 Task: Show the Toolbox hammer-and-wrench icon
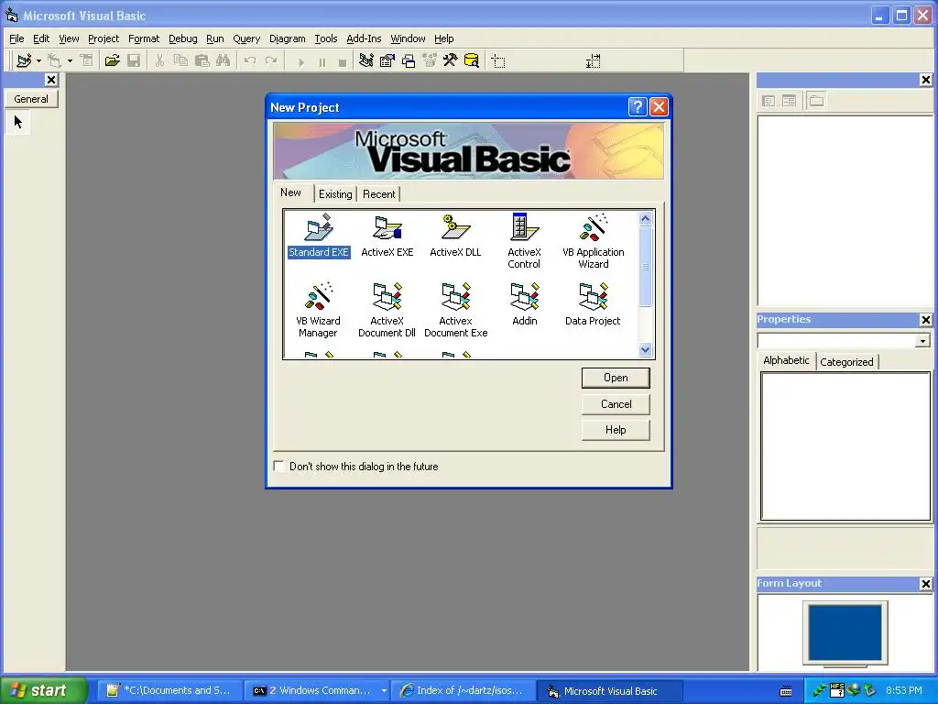coord(450,60)
